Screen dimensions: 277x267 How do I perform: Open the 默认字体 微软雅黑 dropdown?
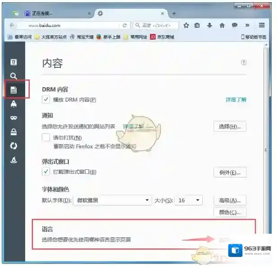click(112, 200)
